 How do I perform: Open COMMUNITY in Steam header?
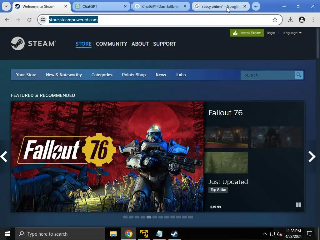[112, 44]
